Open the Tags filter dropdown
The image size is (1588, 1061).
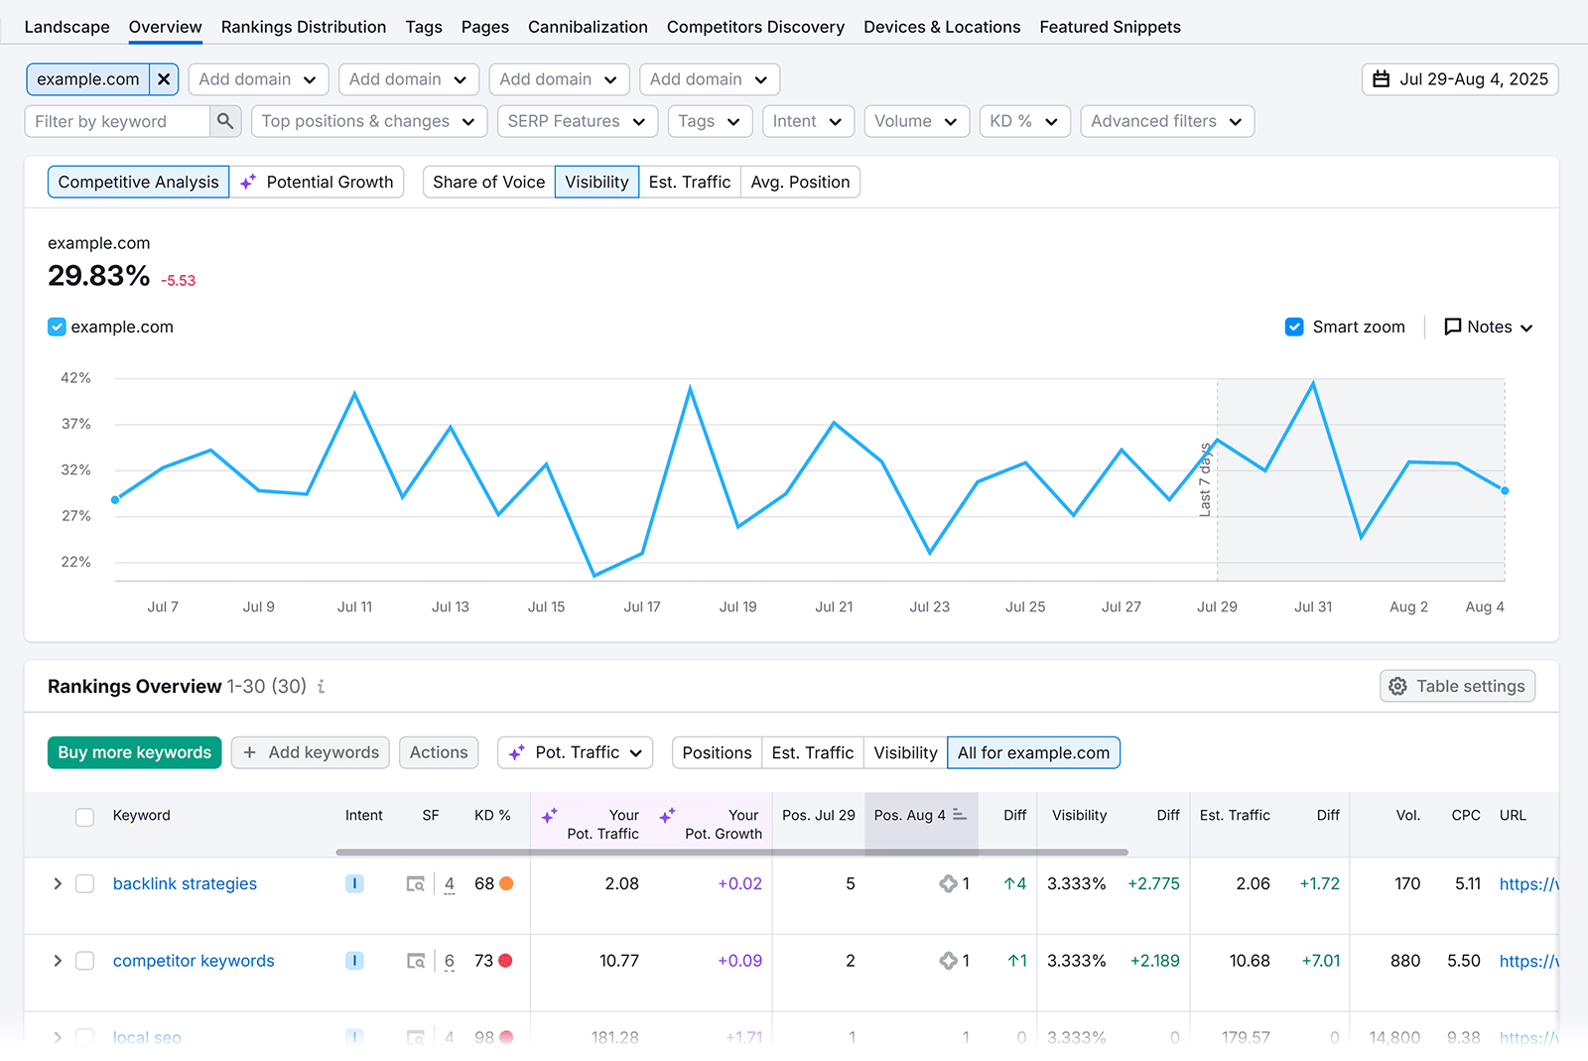coord(710,121)
